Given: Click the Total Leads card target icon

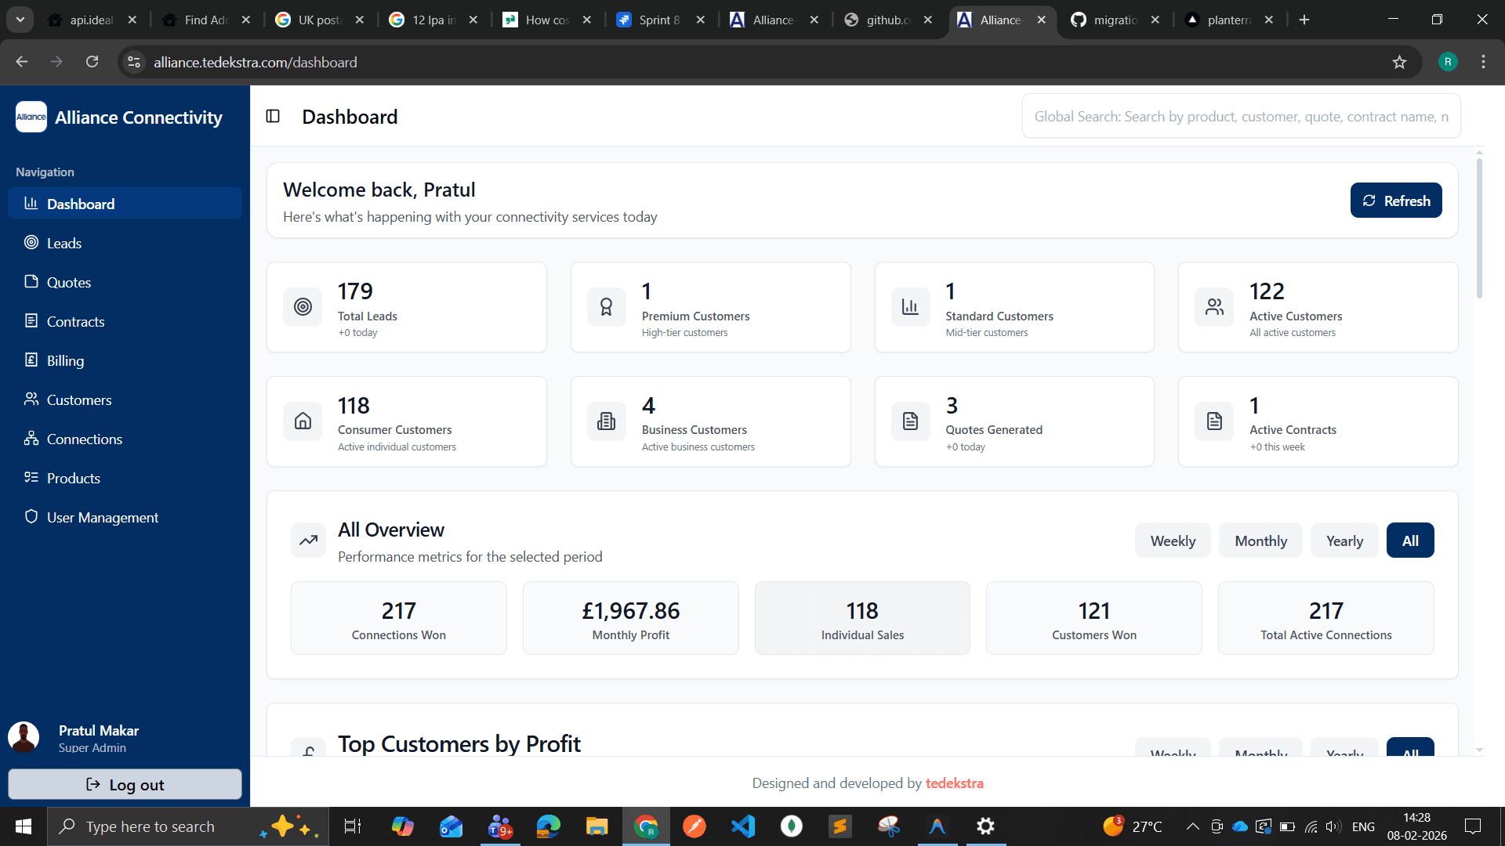Looking at the screenshot, I should pyautogui.click(x=303, y=307).
